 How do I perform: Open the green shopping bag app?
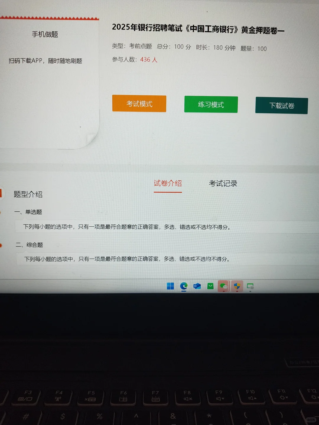pyautogui.click(x=210, y=286)
